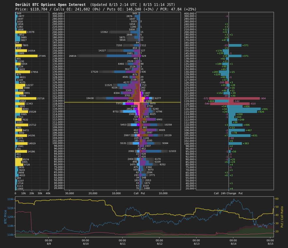Click the "8732" call open interest value

[116, 111]
